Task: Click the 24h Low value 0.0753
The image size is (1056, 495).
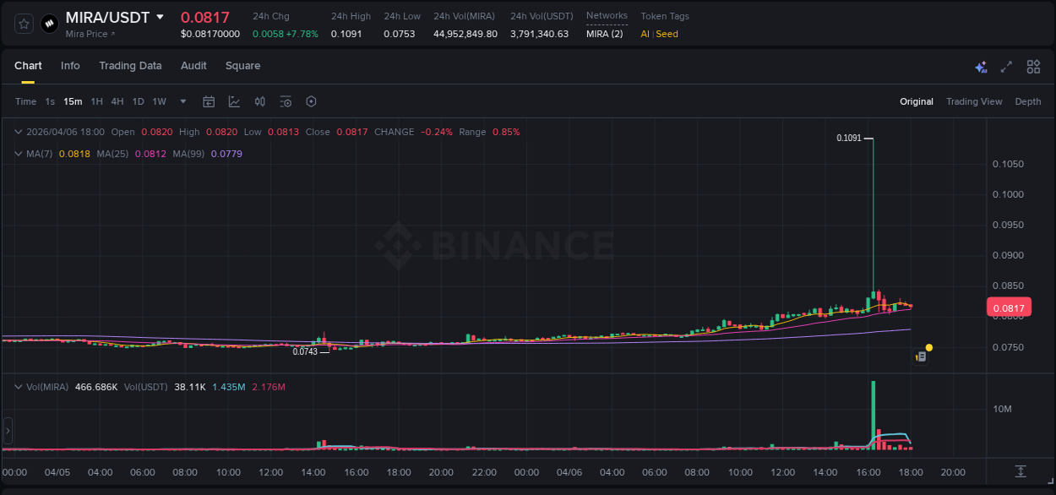Action: pos(399,34)
